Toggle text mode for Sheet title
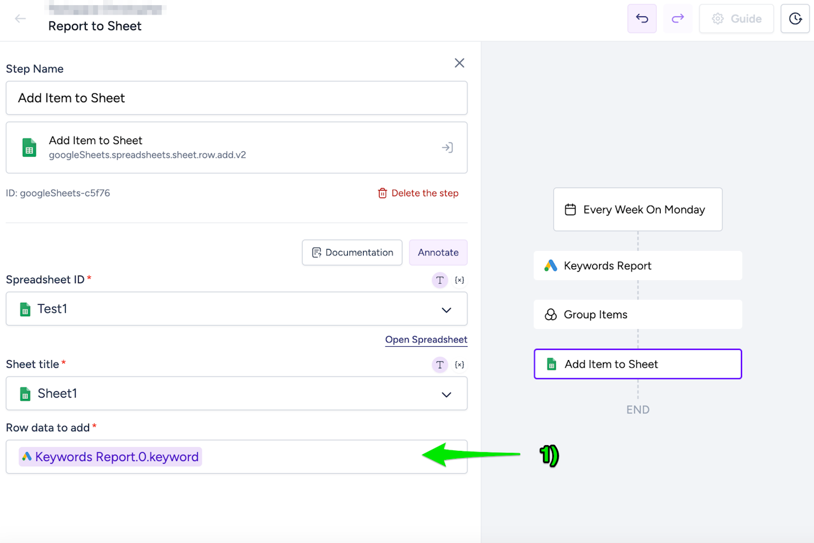Viewport: 814px width, 543px height. tap(439, 365)
